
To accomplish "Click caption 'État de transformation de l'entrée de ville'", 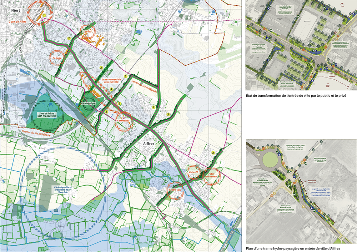I will 296,96.
